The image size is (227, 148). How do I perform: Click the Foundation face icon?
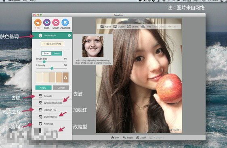pos(40,35)
